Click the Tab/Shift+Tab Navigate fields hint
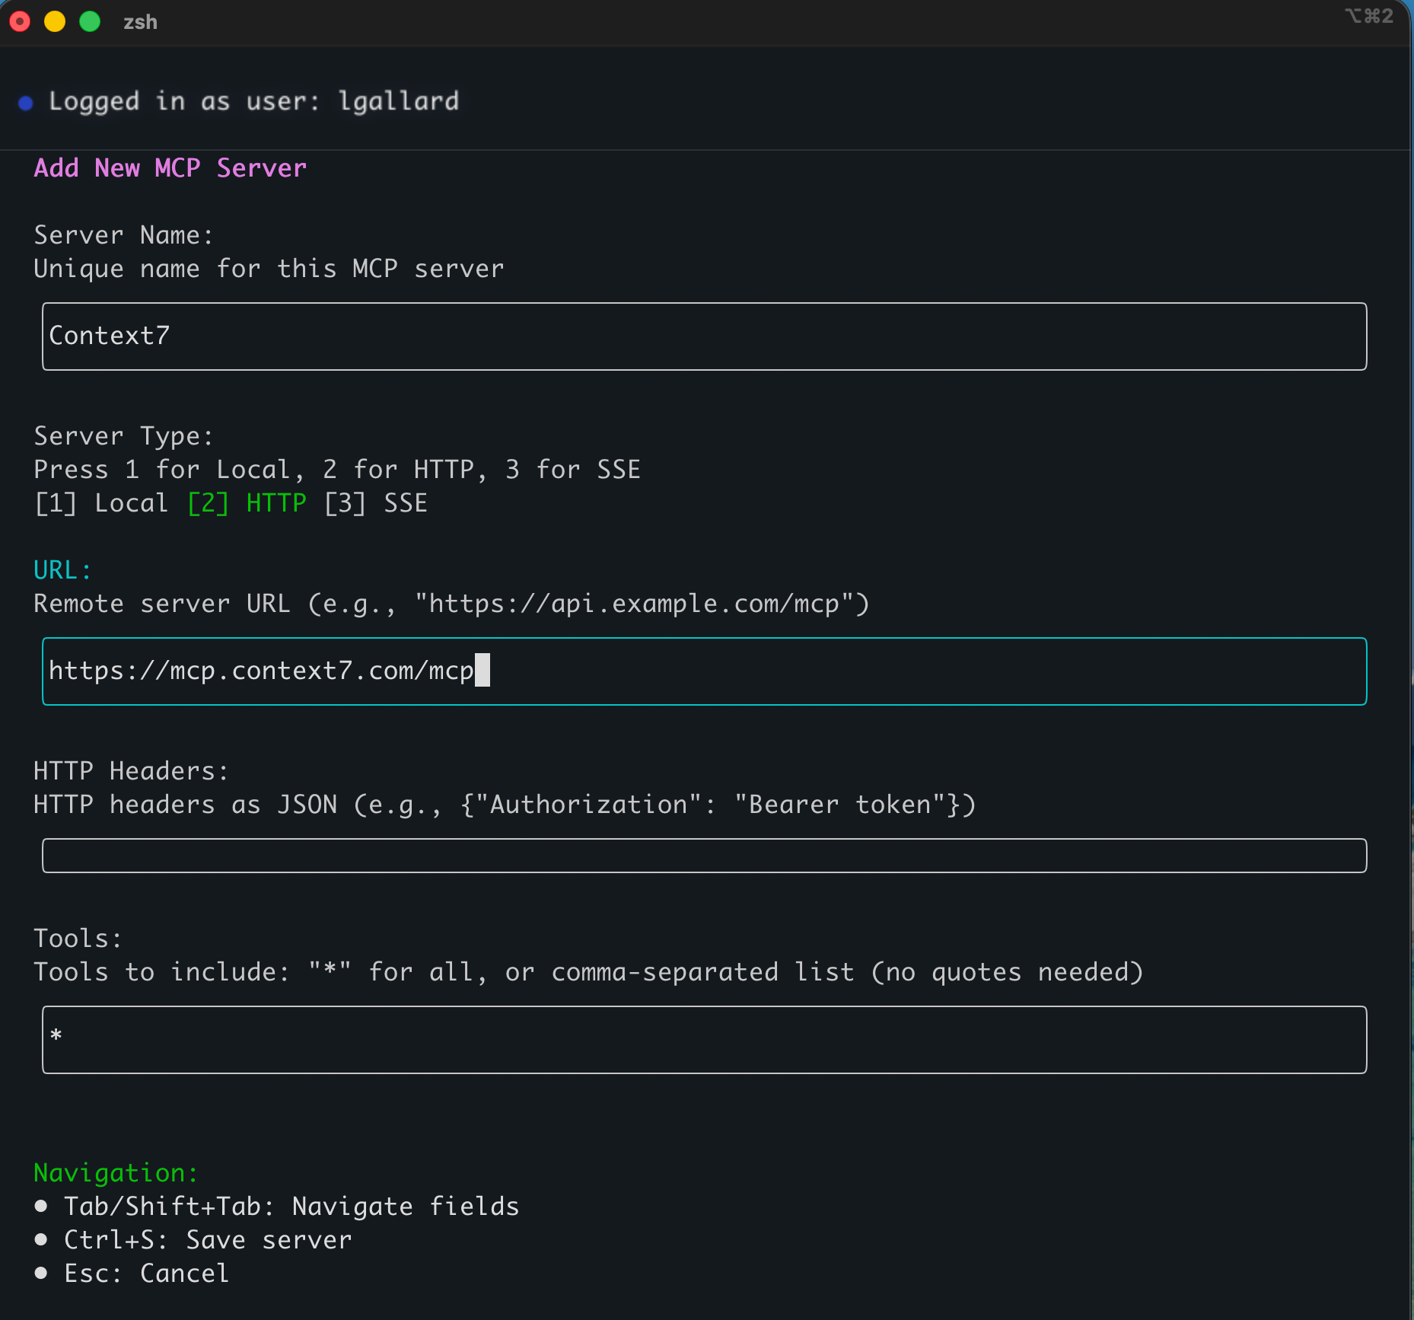The height and width of the screenshot is (1320, 1414). click(291, 1207)
